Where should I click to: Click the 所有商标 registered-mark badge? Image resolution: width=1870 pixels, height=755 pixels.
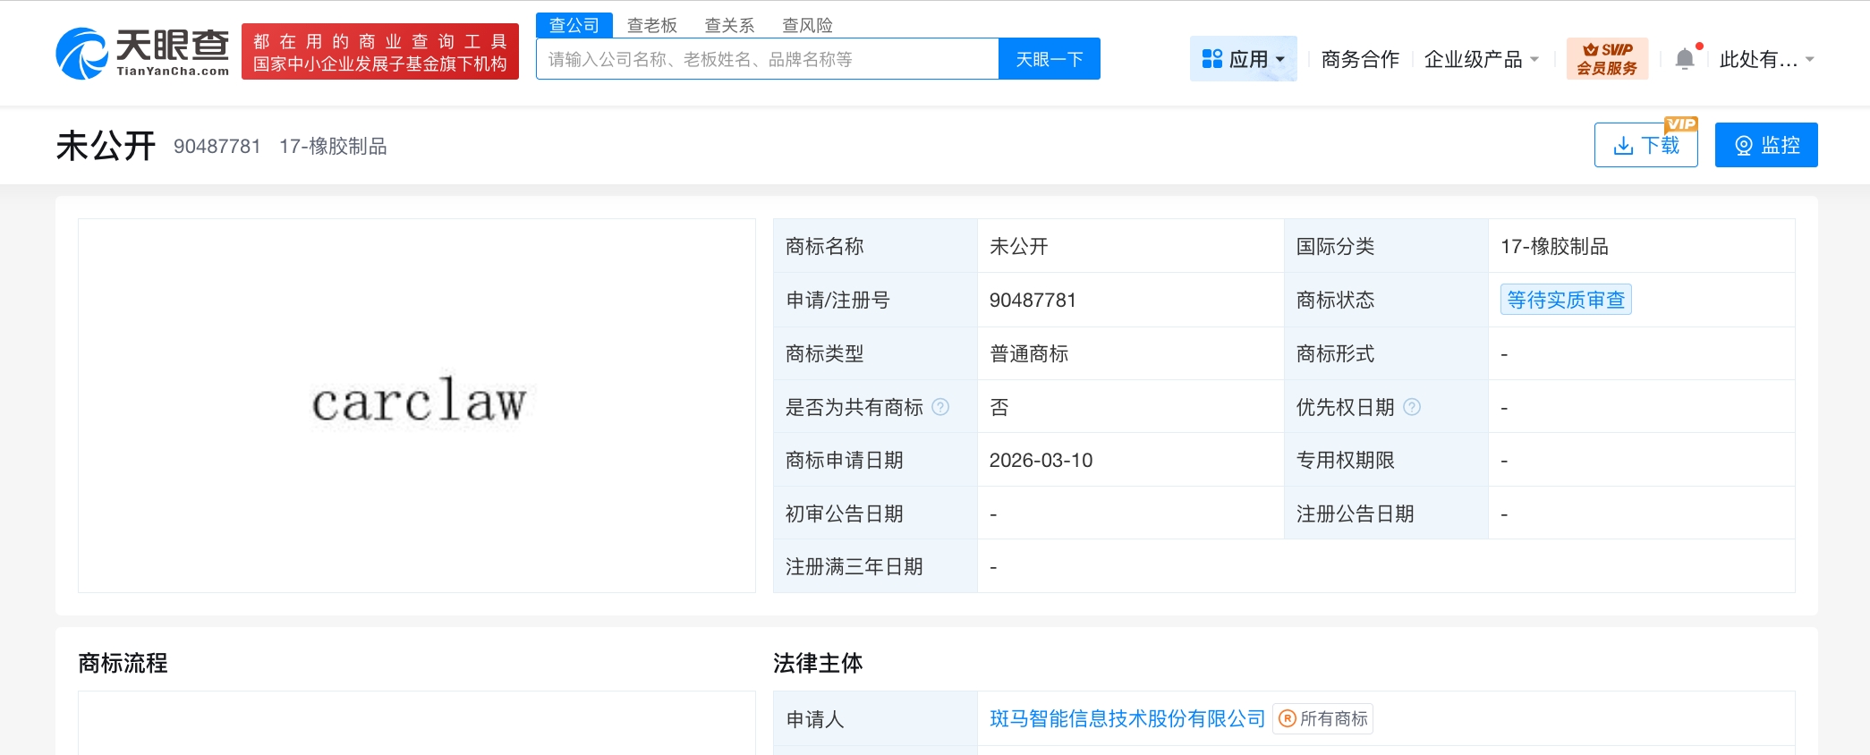tap(1323, 718)
